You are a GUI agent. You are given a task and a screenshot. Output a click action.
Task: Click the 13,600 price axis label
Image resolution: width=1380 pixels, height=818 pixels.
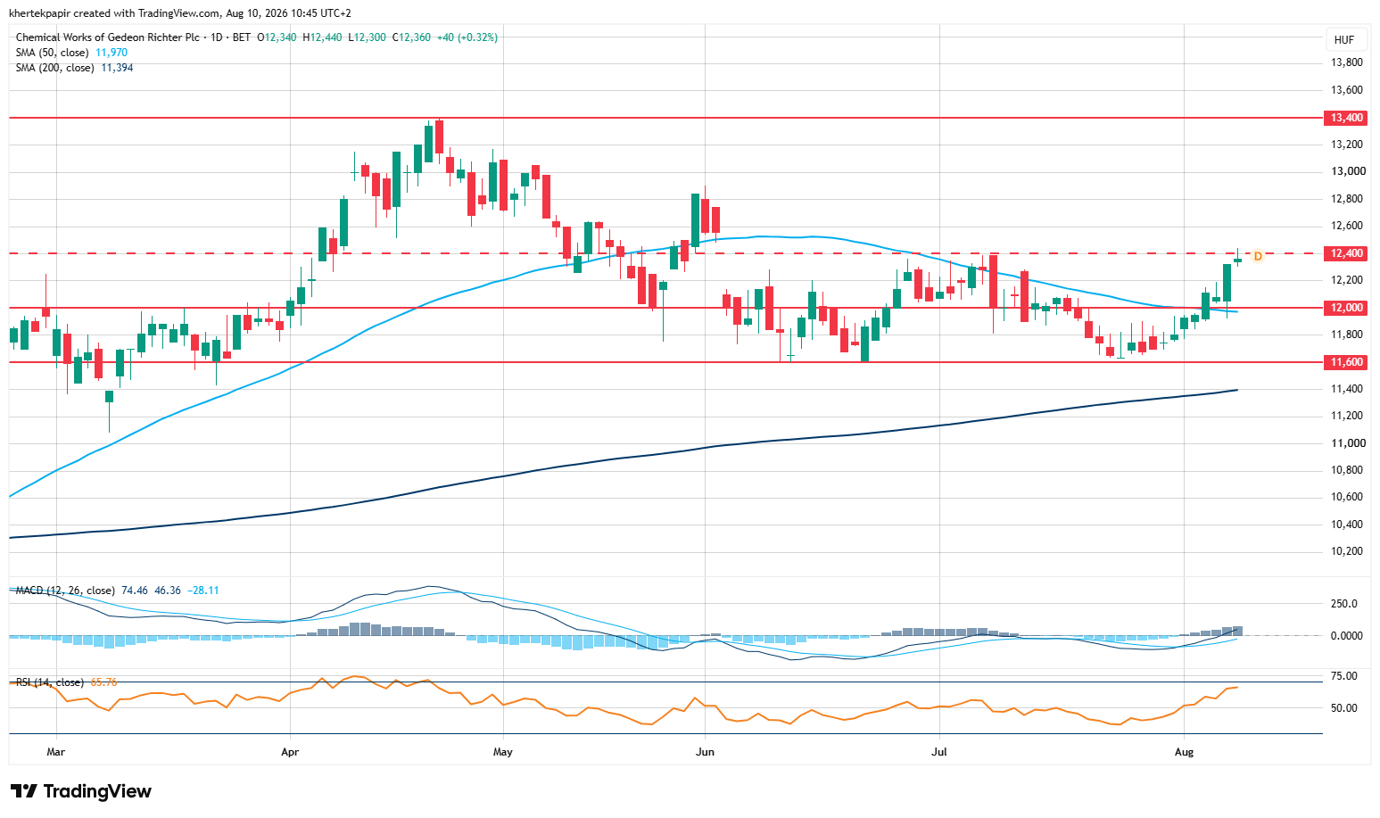[x=1347, y=90]
